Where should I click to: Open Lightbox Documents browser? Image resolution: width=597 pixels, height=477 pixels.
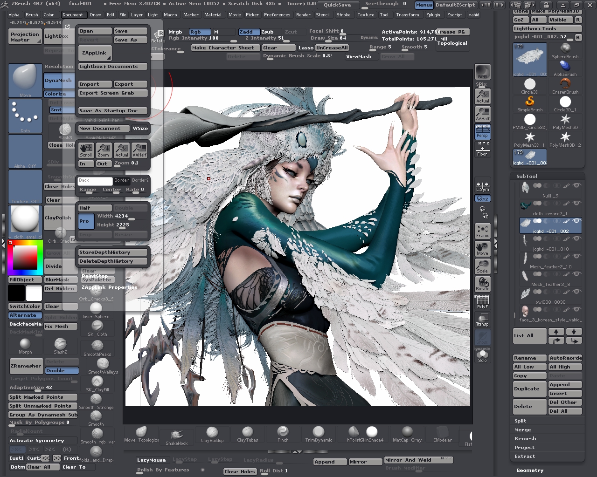click(113, 66)
